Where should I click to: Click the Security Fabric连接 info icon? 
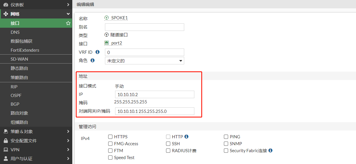270,150
